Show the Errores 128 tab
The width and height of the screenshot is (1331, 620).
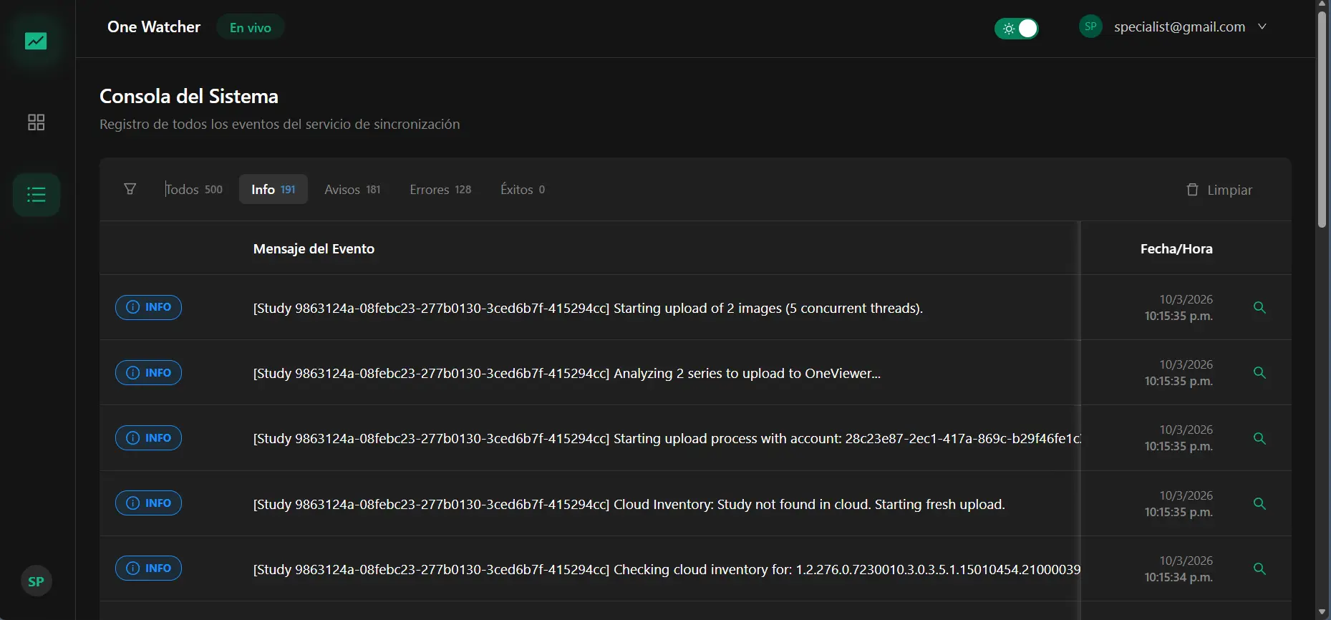[x=440, y=190]
